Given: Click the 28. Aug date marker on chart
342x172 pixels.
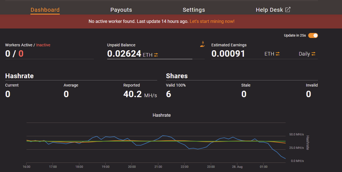Looking at the screenshot, I should click(x=237, y=167).
